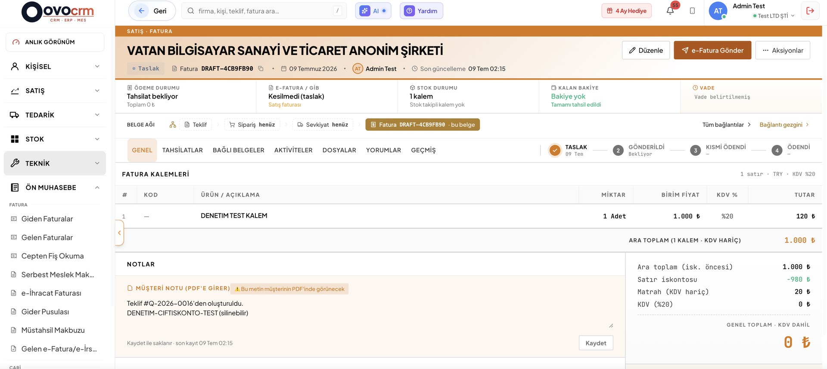Click the Fatura DRAFT-4CB9FB90 bu belge chip

[423, 125]
